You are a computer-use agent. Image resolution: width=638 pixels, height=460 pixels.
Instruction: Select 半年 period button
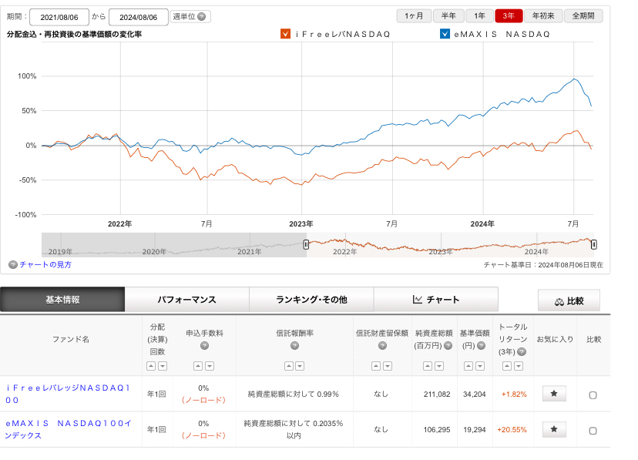[x=448, y=16]
